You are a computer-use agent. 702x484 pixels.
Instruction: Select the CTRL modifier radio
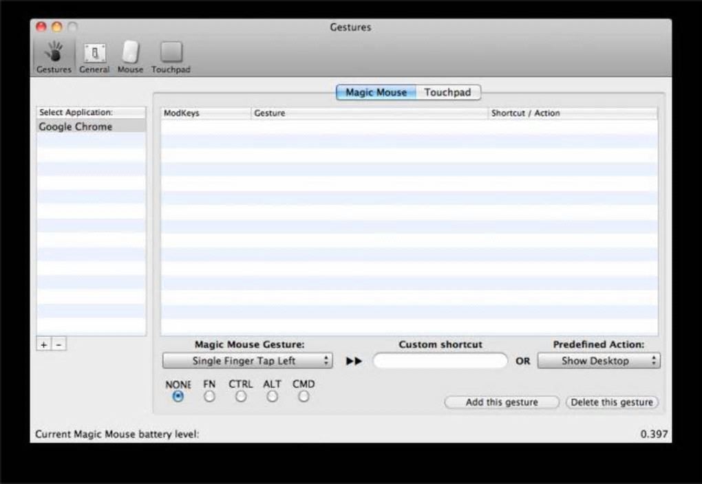241,396
